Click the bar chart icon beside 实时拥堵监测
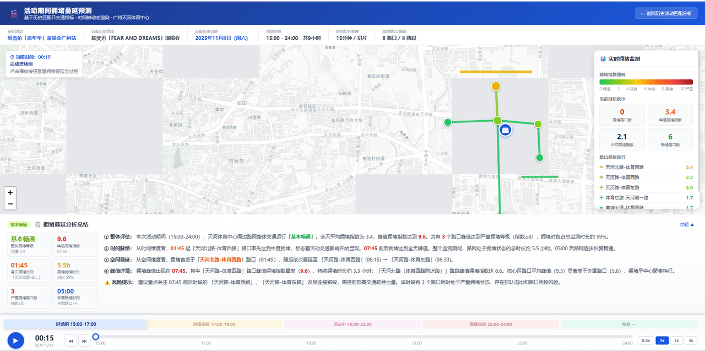705x351 pixels. [x=603, y=58]
